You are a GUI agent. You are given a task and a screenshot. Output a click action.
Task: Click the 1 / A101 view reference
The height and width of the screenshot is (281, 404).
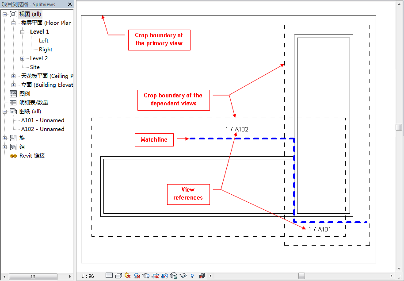320,229
